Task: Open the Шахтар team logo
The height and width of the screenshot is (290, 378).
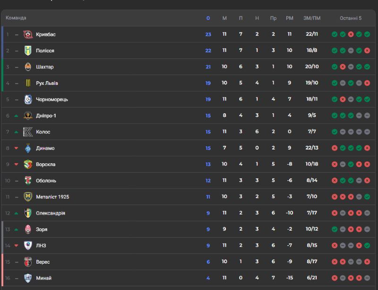Action: [28, 67]
